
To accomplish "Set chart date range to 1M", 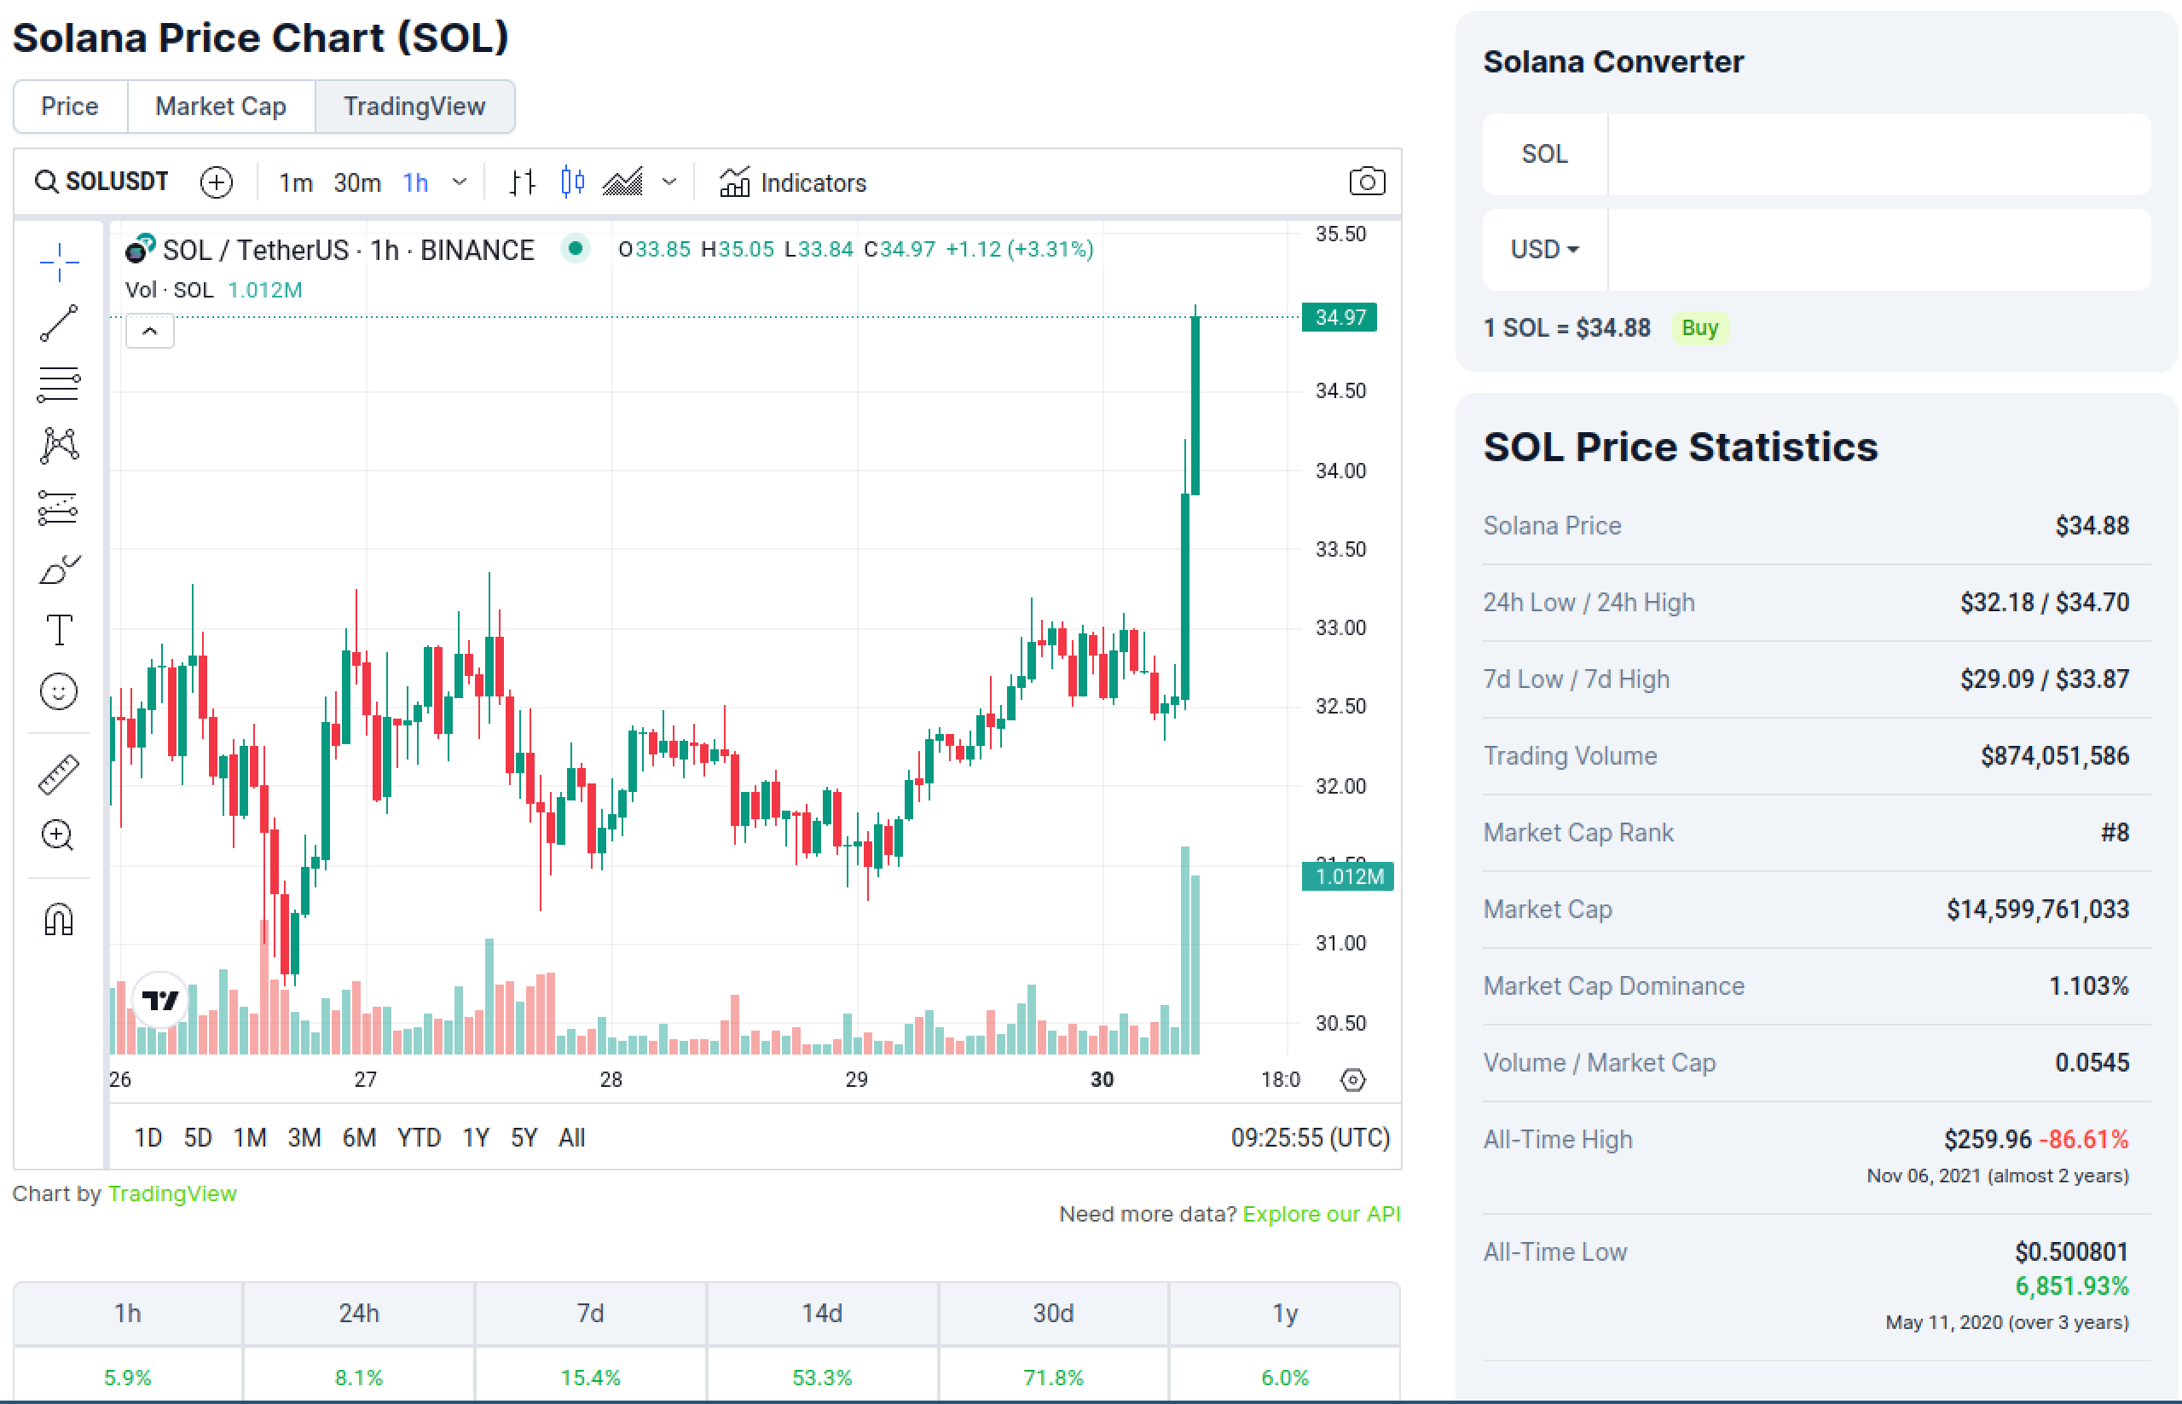I will pos(249,1138).
